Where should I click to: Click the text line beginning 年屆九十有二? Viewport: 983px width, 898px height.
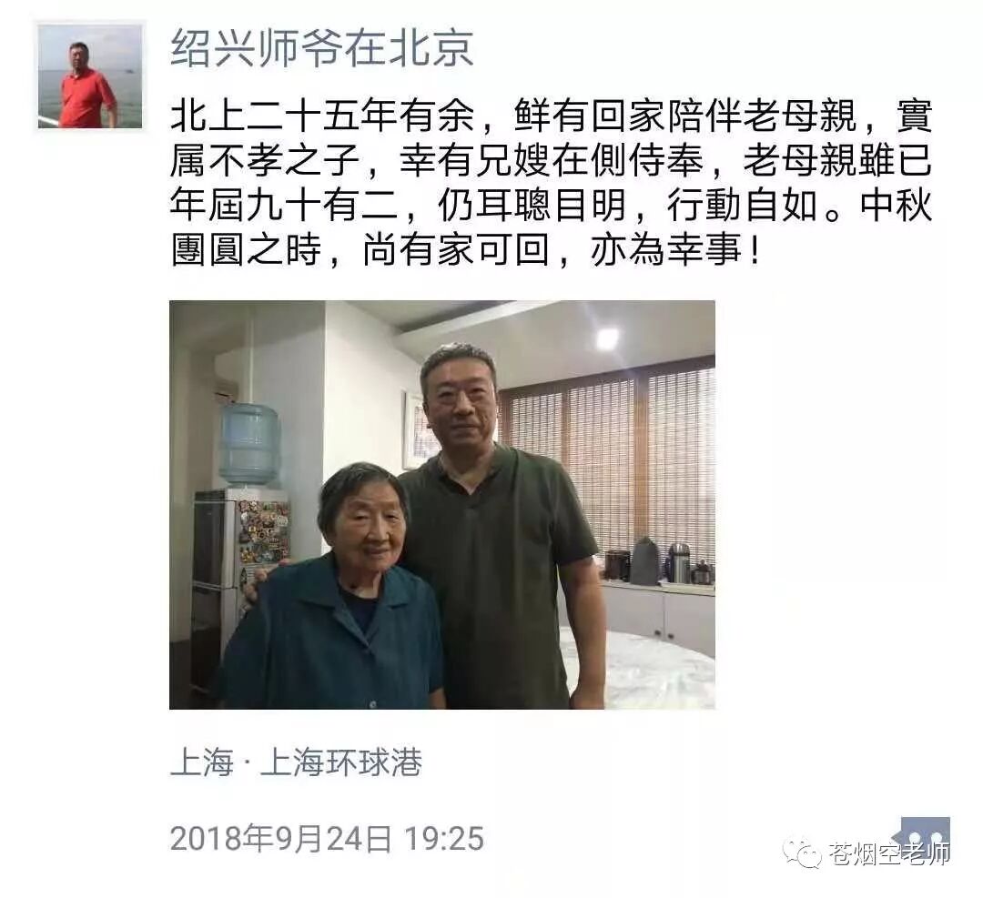(x=551, y=205)
